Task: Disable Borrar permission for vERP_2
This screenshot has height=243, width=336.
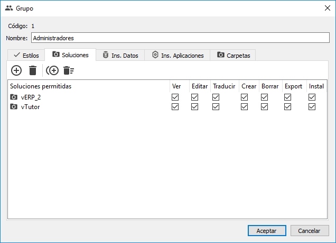Action: click(x=264, y=97)
